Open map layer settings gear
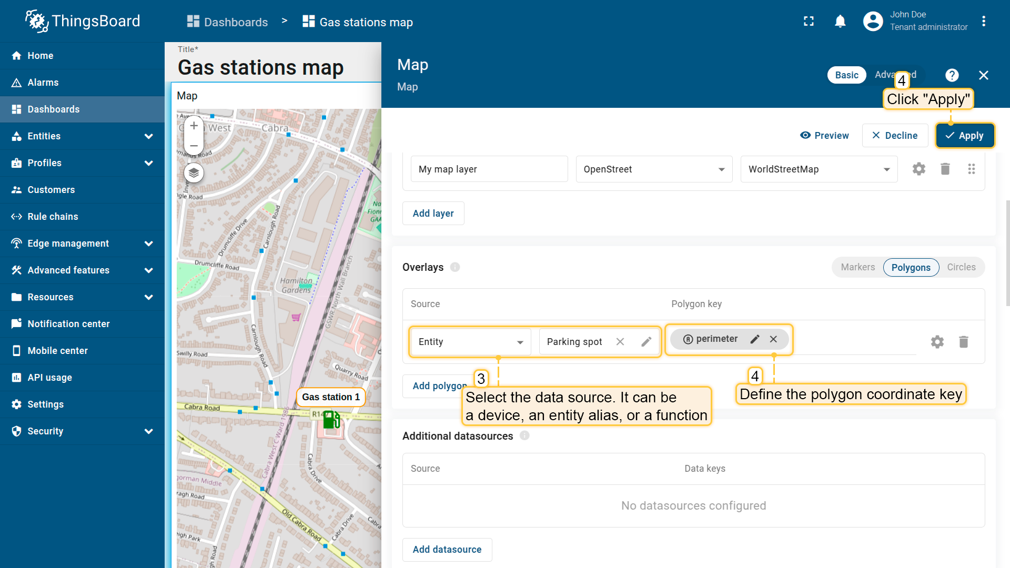1010x568 pixels. pos(918,169)
